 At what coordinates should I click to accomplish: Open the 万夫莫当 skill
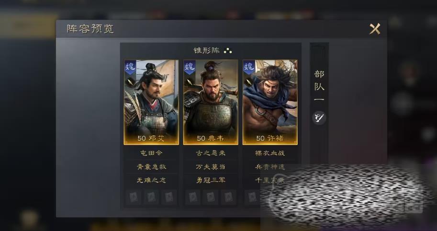pos(211,167)
